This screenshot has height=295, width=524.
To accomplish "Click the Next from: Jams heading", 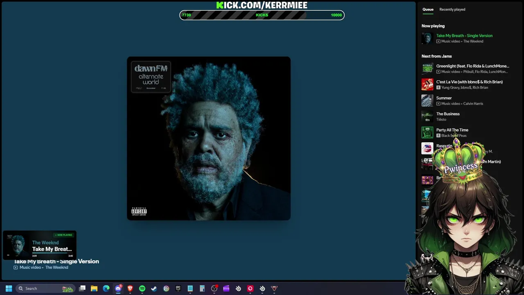I will (437, 56).
